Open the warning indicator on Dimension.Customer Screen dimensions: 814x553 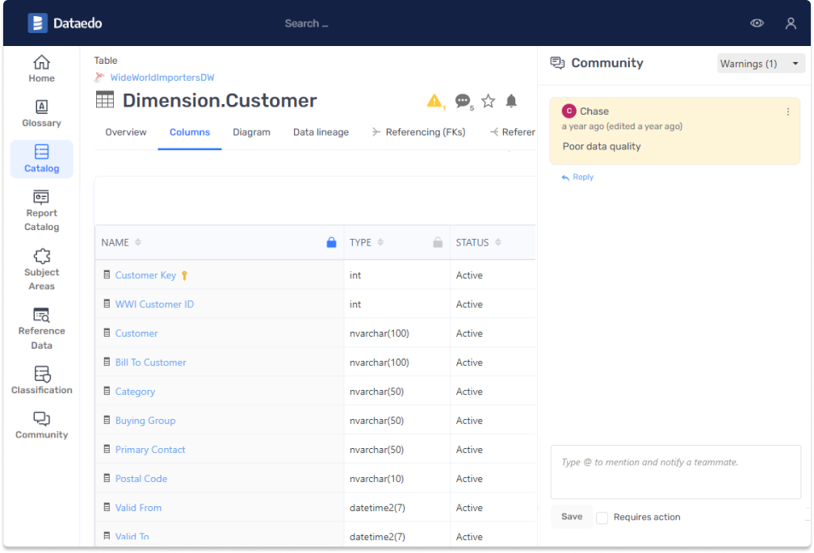pyautogui.click(x=434, y=101)
